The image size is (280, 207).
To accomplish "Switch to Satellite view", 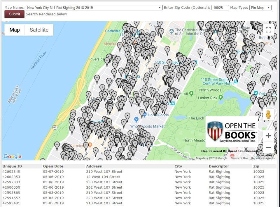I will [x=39, y=30].
